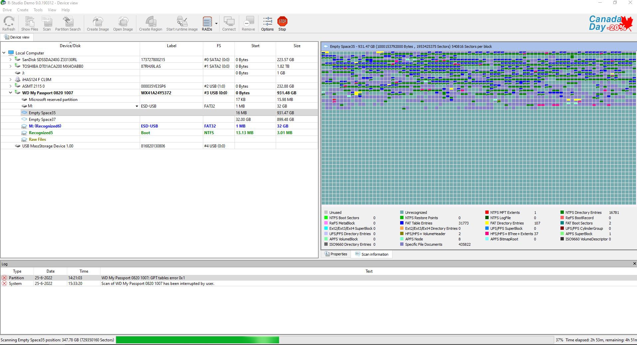Expand the TOSHIBA DT01ACA200 node

tap(11, 66)
